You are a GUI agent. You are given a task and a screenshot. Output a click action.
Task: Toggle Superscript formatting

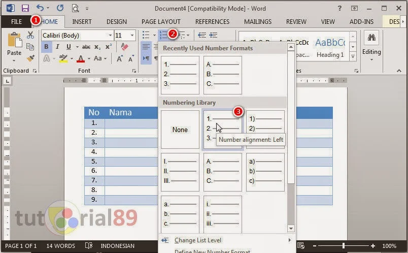(x=109, y=47)
